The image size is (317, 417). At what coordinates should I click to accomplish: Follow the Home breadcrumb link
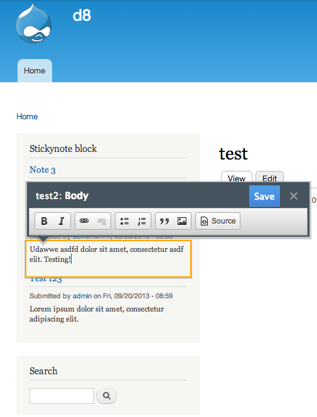[27, 116]
